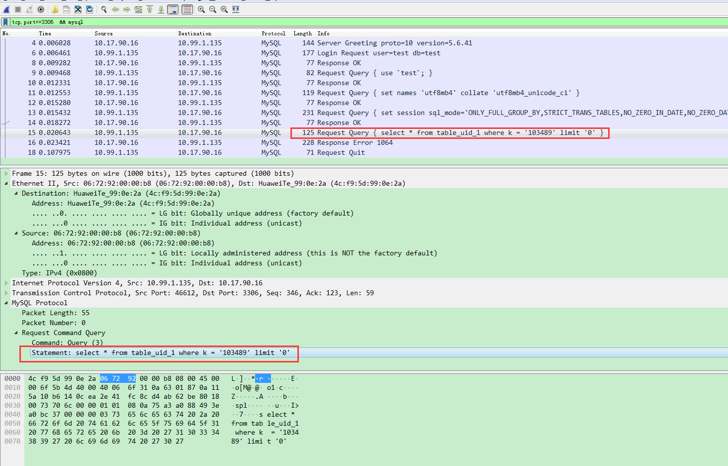The width and height of the screenshot is (728, 466).
Task: Click the restart capture icon
Action: (x=29, y=9)
